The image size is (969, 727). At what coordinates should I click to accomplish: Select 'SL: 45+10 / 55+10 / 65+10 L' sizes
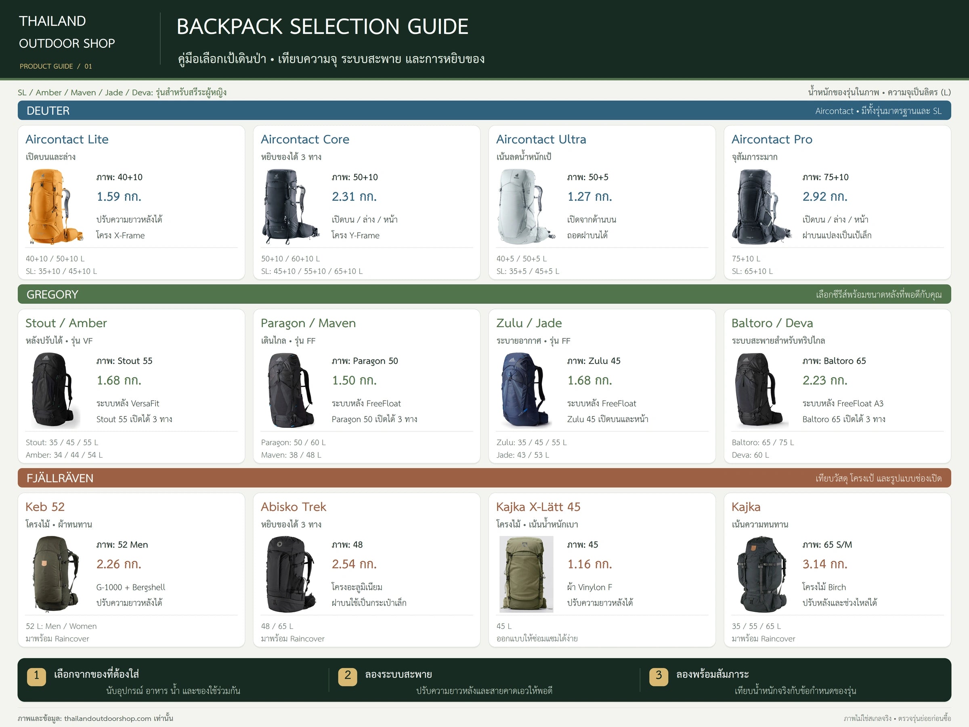point(312,271)
